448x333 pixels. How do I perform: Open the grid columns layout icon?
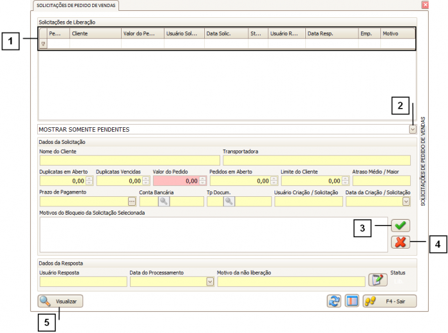click(351, 301)
